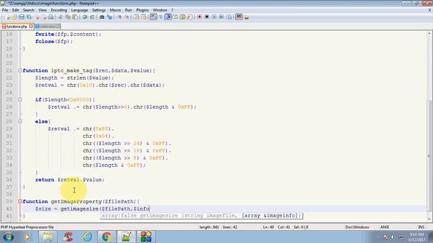Click the Replace toolbar icon
Viewport: 433px width, 243px height.
[x=110, y=17]
